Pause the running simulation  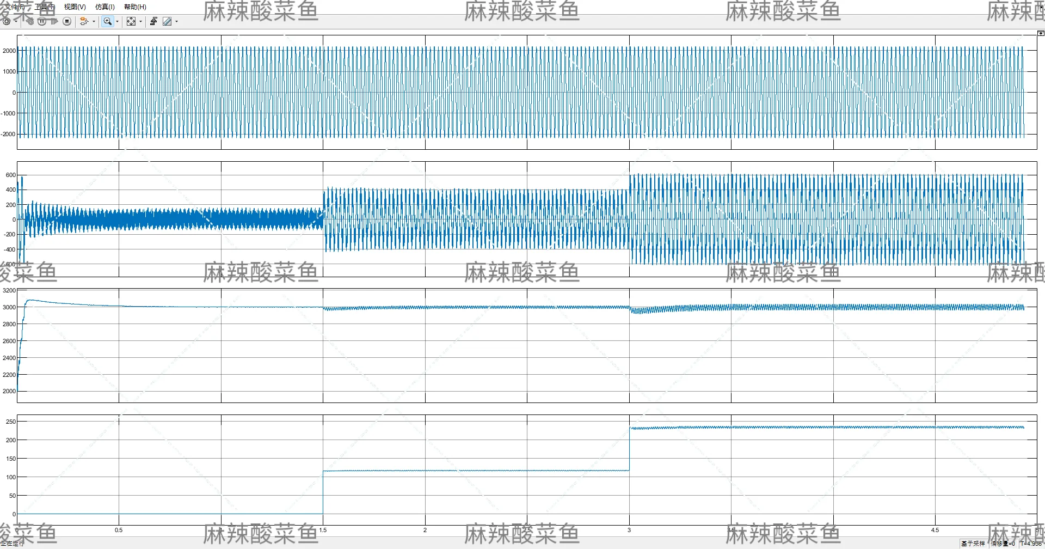[41, 21]
